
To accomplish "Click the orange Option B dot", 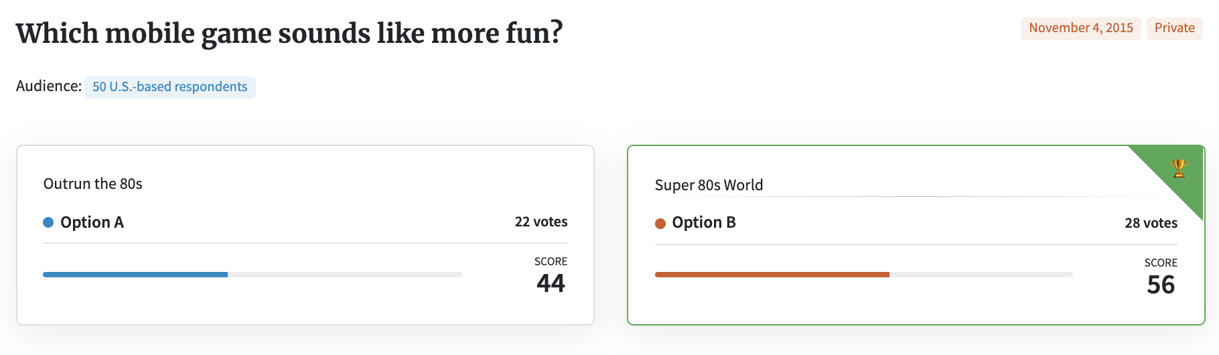I will coord(660,224).
